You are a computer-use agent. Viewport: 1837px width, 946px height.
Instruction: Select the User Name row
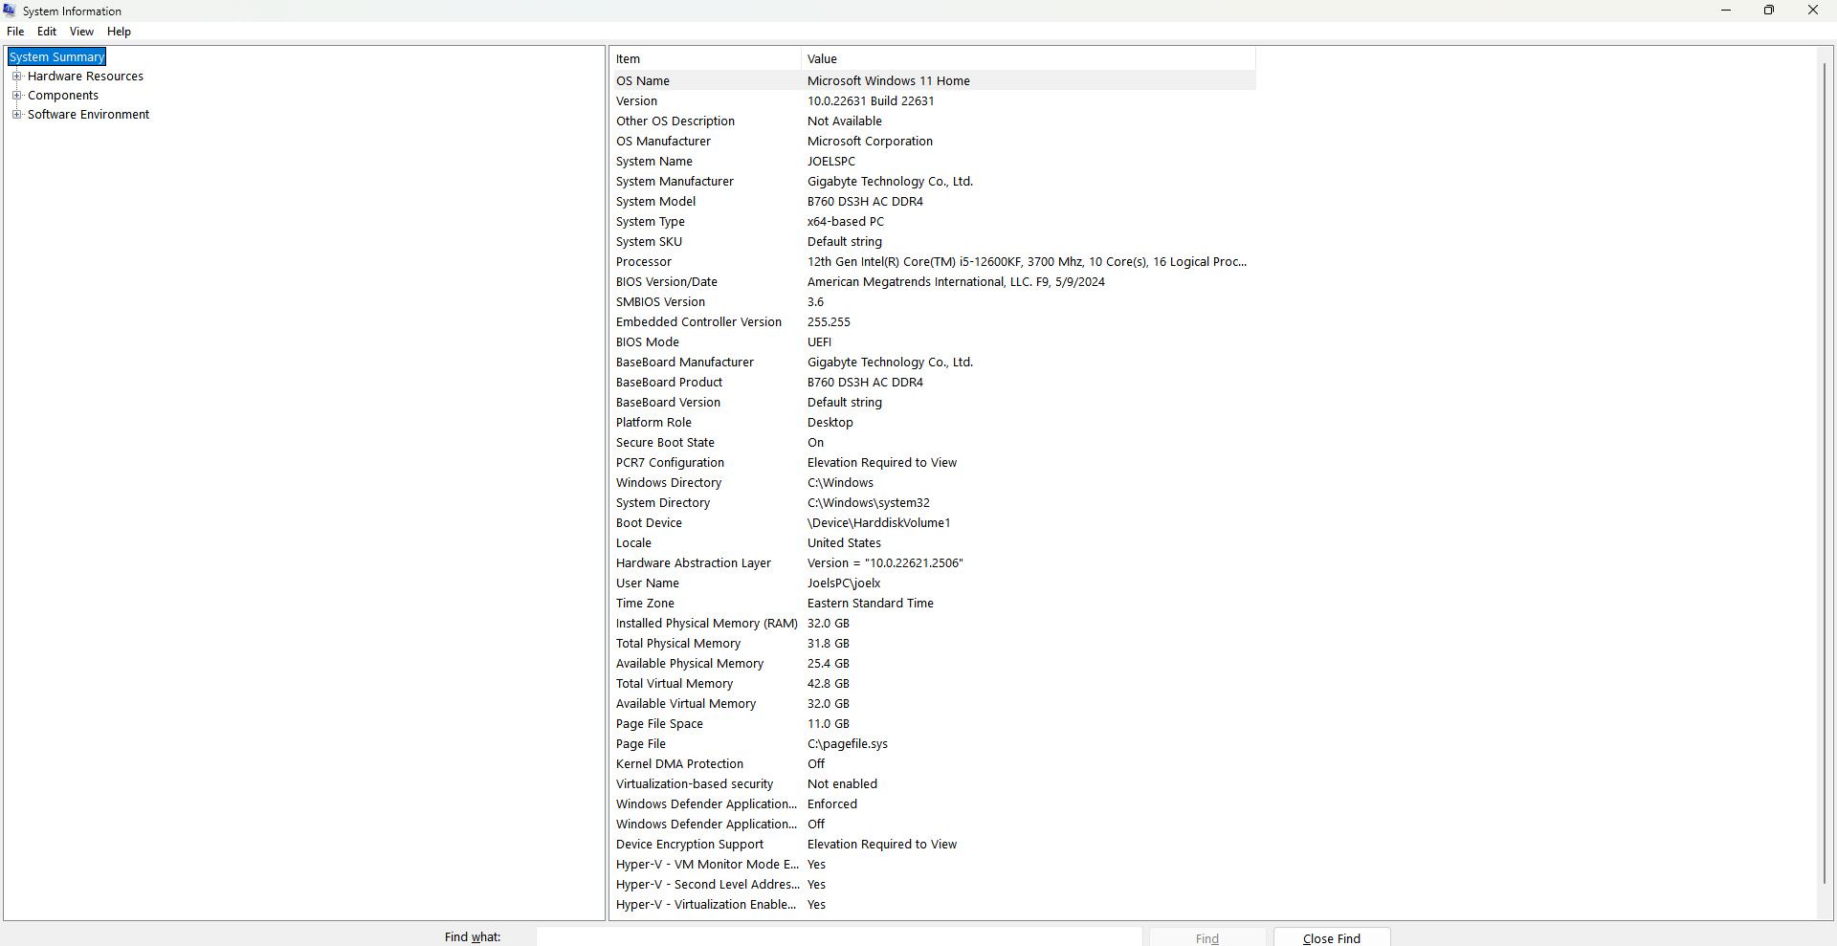pos(934,583)
